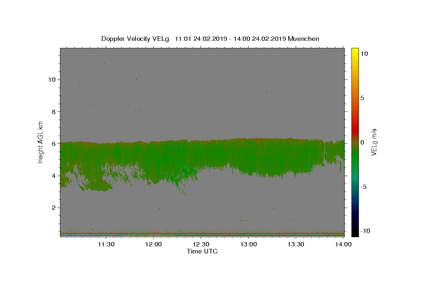Click the 'Muenchen' station name in the title
The width and height of the screenshot is (426, 284).
click(304, 39)
